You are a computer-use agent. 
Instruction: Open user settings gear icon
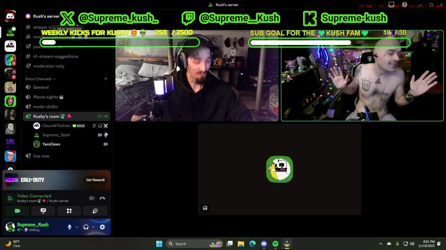click(102, 227)
